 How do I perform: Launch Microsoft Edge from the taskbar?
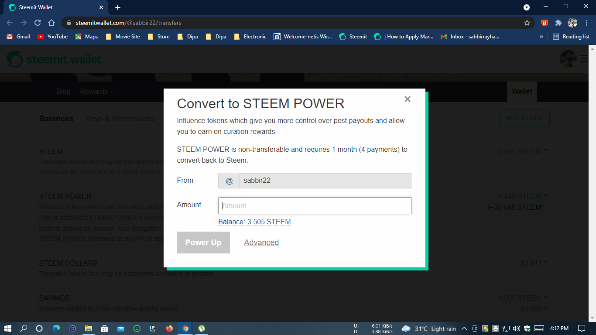pos(56,328)
